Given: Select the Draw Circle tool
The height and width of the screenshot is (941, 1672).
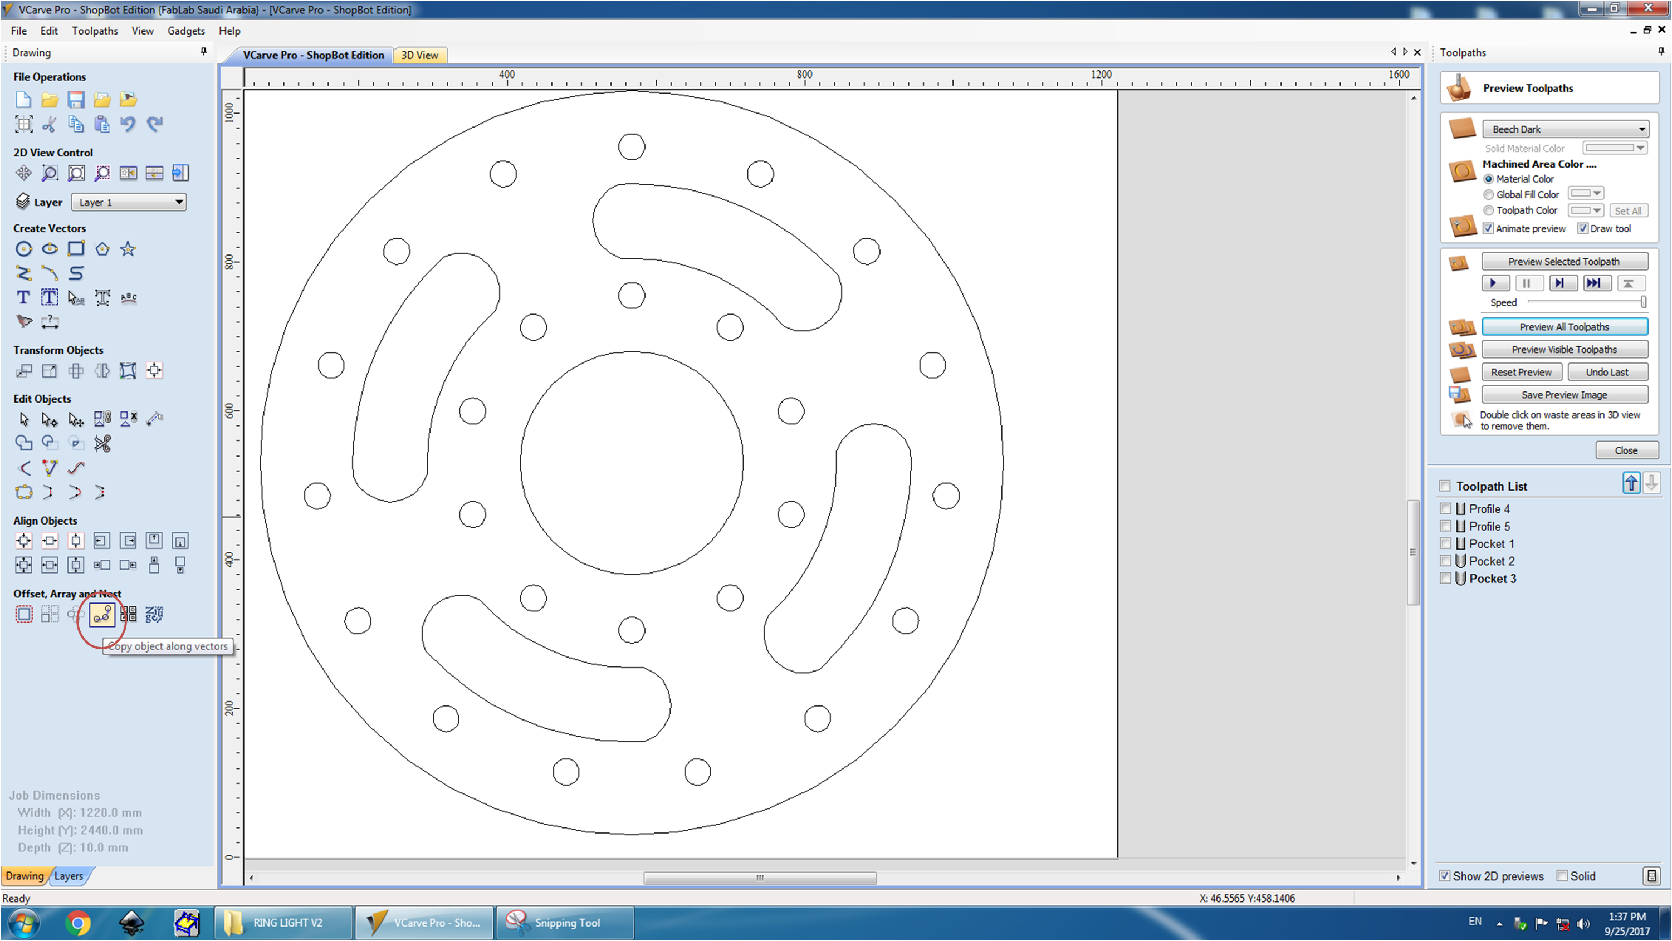Looking at the screenshot, I should pyautogui.click(x=23, y=248).
